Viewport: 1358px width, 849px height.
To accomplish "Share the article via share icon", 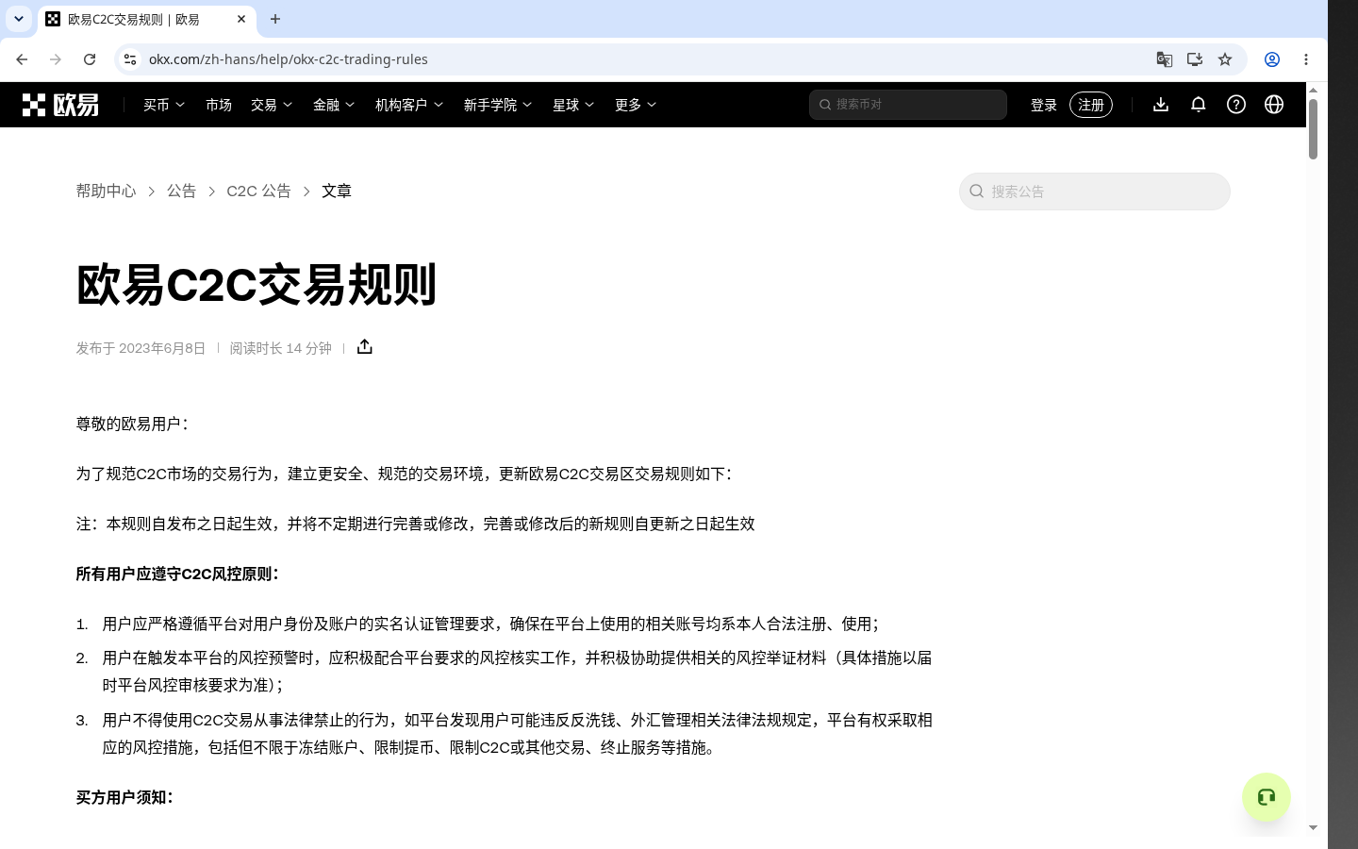I will pyautogui.click(x=365, y=347).
